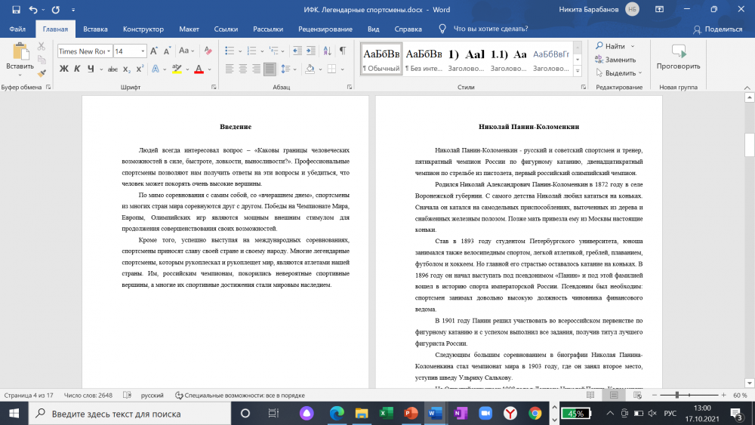
Task: Apply red font color A
Action: tap(199, 69)
